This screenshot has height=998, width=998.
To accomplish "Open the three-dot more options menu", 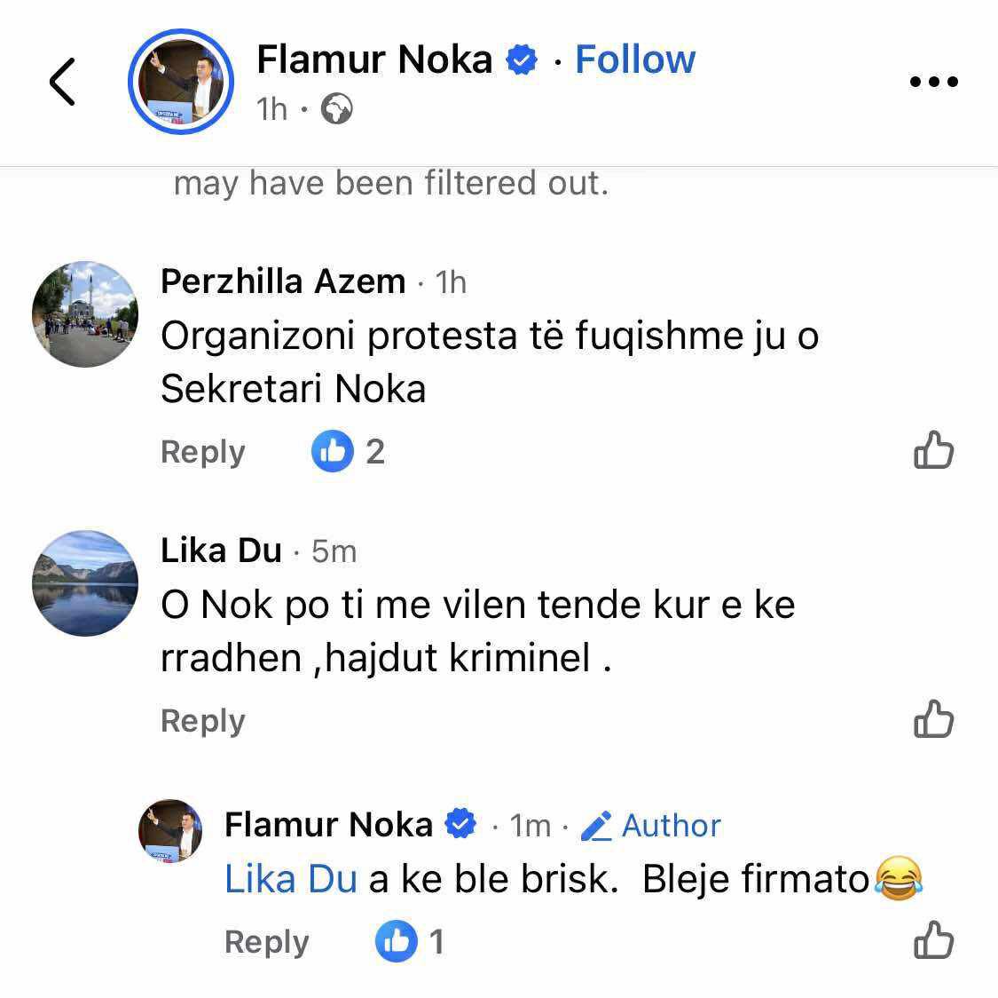I will click(934, 82).
